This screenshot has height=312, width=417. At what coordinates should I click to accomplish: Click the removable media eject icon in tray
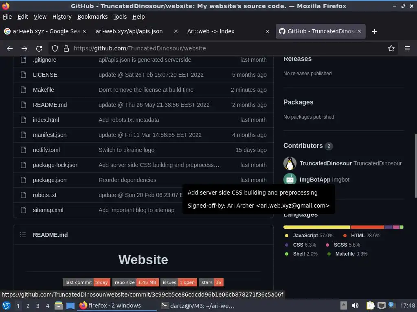[x=344, y=305]
